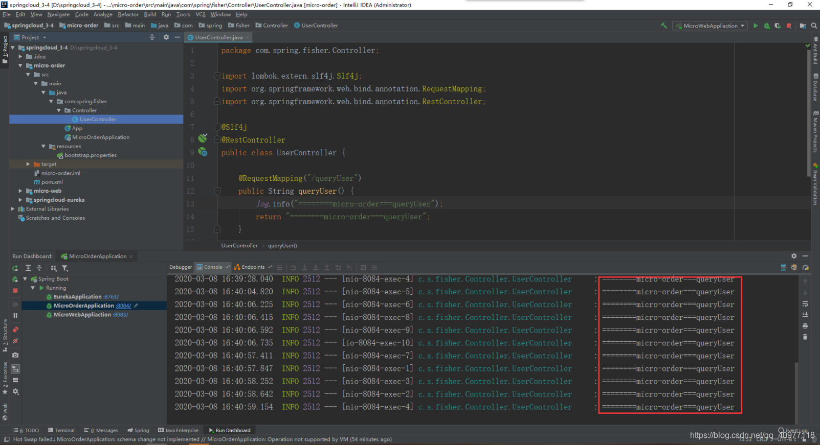This screenshot has height=445, width=820.
Task: Open Search Everywhere magnifier icon
Action: pyautogui.click(x=814, y=26)
